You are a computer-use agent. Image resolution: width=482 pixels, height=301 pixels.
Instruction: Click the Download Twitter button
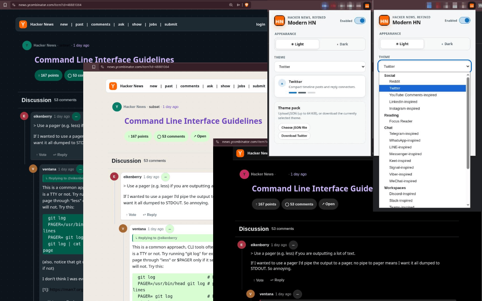pyautogui.click(x=294, y=136)
